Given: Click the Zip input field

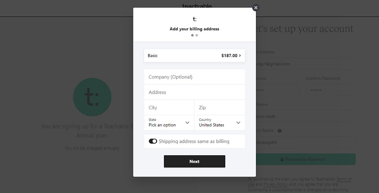Looking at the screenshot, I should (220, 108).
